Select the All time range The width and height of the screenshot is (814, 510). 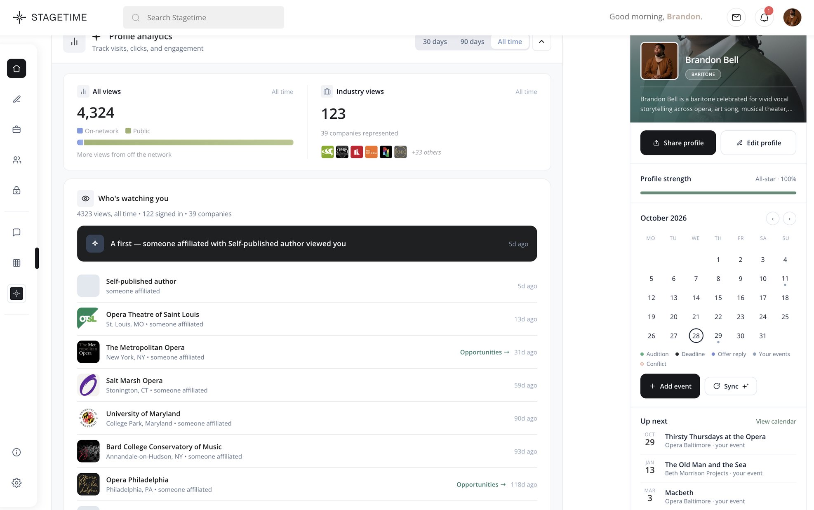click(510, 42)
